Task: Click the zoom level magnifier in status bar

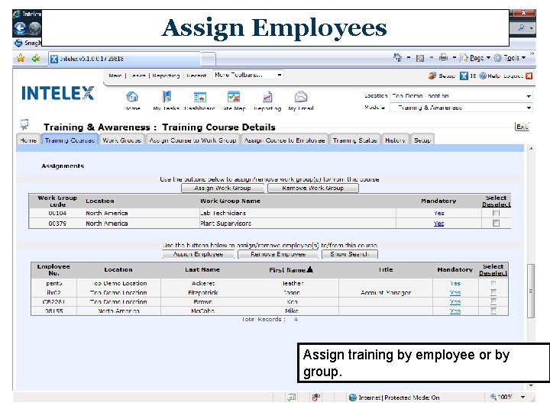Action: (x=493, y=397)
